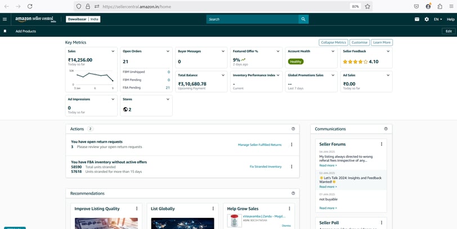Viewport: 457px width, 229px height.
Task: Expand the Stores metric chevron
Action: tap(168, 99)
